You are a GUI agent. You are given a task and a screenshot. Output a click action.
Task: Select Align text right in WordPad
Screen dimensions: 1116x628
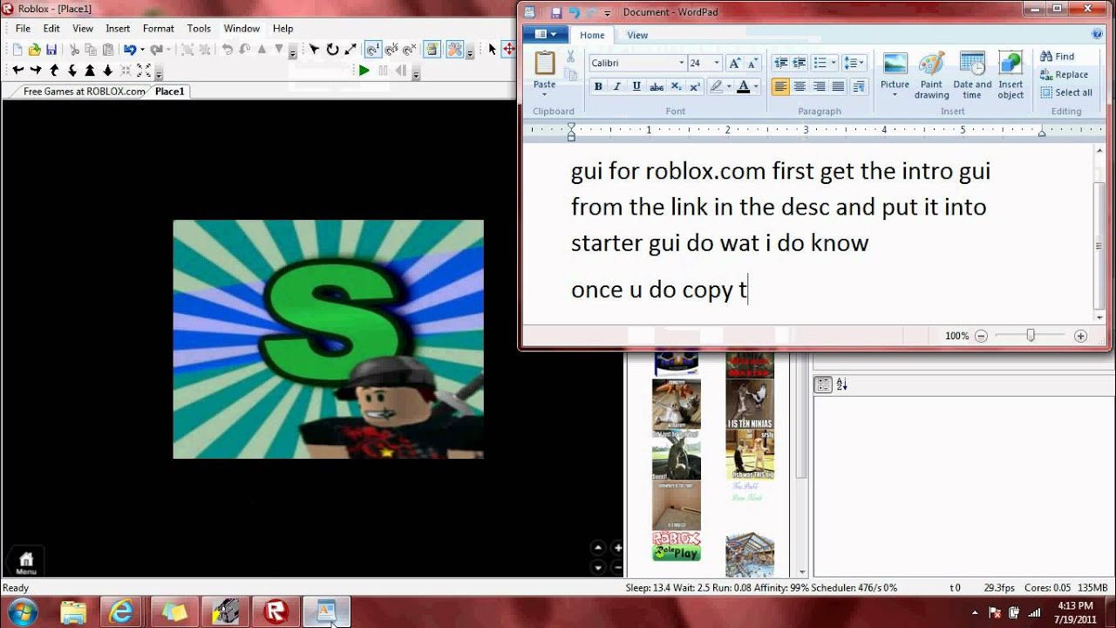click(x=820, y=86)
